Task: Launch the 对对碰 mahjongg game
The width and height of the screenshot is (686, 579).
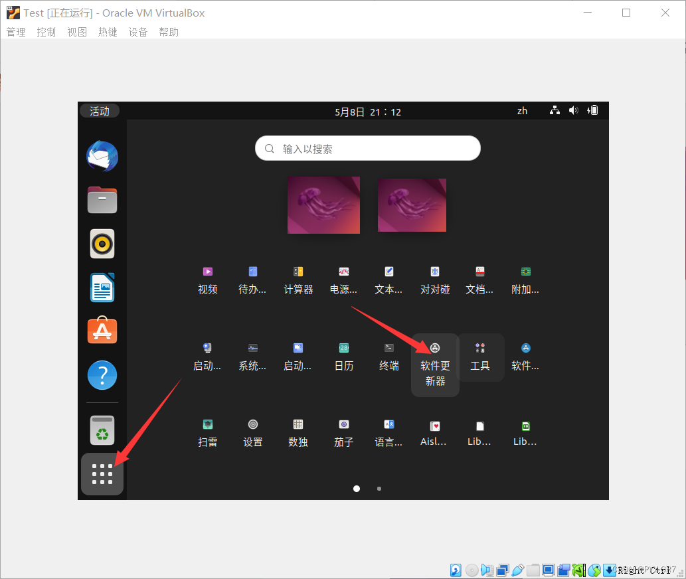Action: pyautogui.click(x=435, y=280)
